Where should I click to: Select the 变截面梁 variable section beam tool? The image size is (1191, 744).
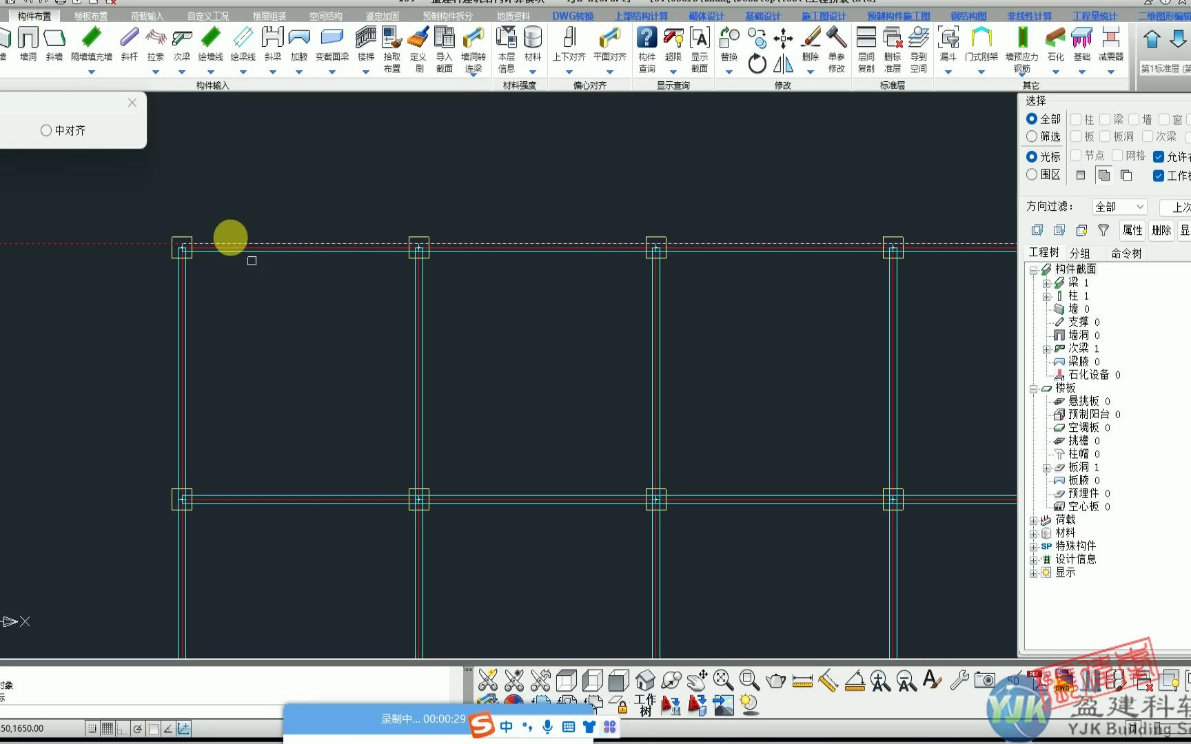[332, 43]
